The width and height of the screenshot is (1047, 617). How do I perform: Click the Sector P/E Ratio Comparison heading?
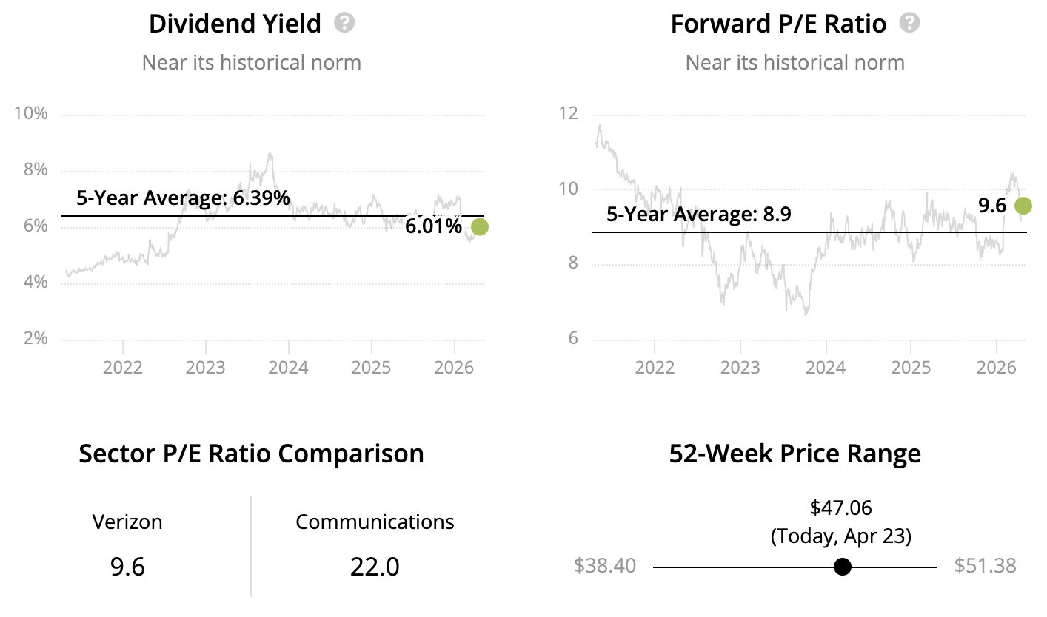coord(252,454)
